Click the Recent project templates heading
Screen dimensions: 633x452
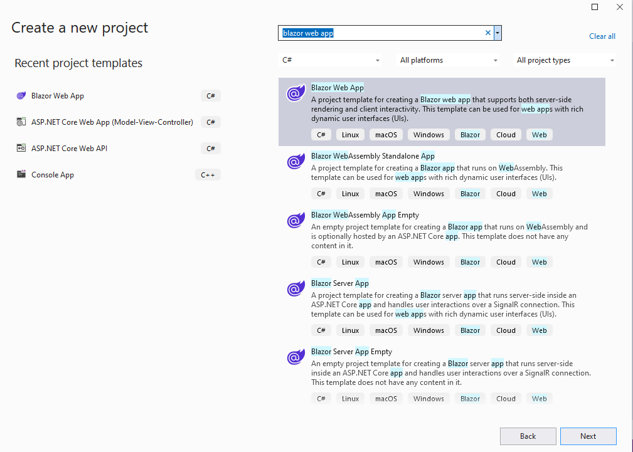(78, 63)
